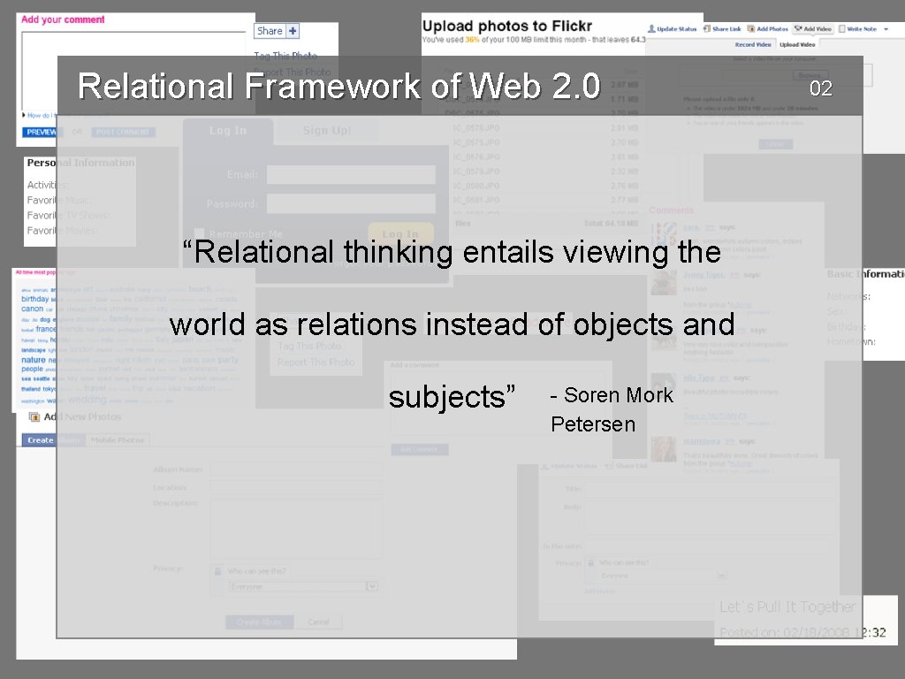This screenshot has height=679, width=905.
Task: Click the Report This Photo link
Action: coord(316,362)
